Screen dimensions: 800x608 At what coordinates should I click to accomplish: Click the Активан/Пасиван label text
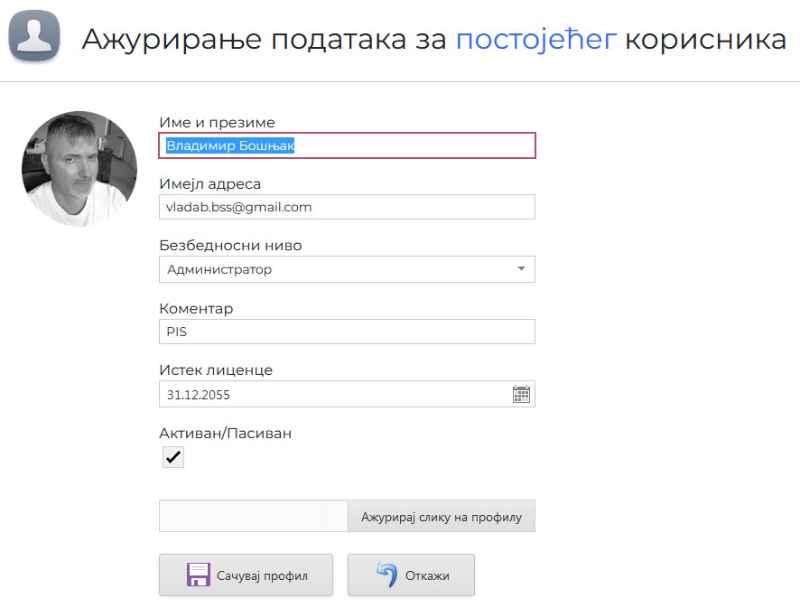click(225, 434)
